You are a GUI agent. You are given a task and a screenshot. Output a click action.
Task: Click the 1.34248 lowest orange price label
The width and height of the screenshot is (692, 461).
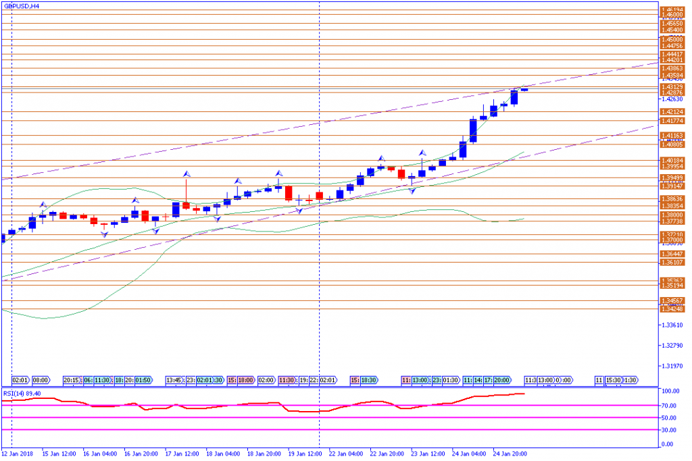pyautogui.click(x=671, y=308)
